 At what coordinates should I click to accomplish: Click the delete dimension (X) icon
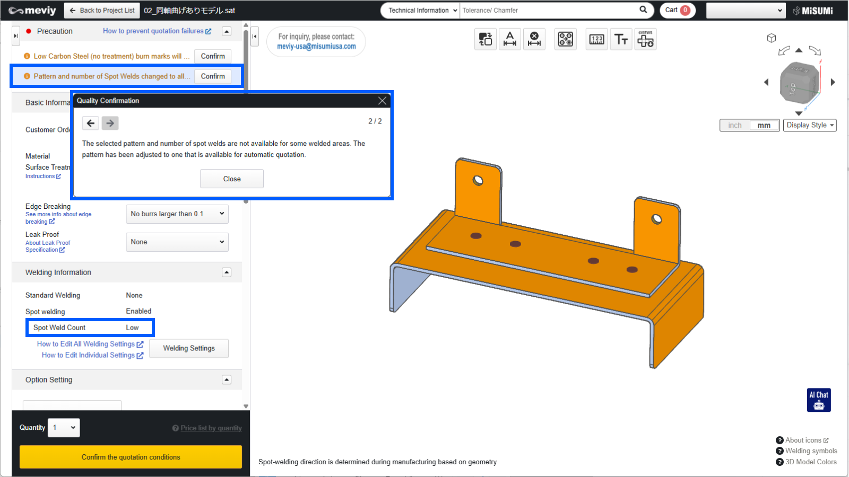coord(534,39)
